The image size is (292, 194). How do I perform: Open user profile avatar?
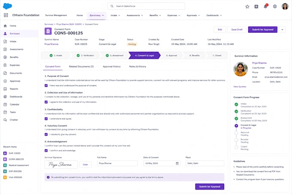pos(285,6)
